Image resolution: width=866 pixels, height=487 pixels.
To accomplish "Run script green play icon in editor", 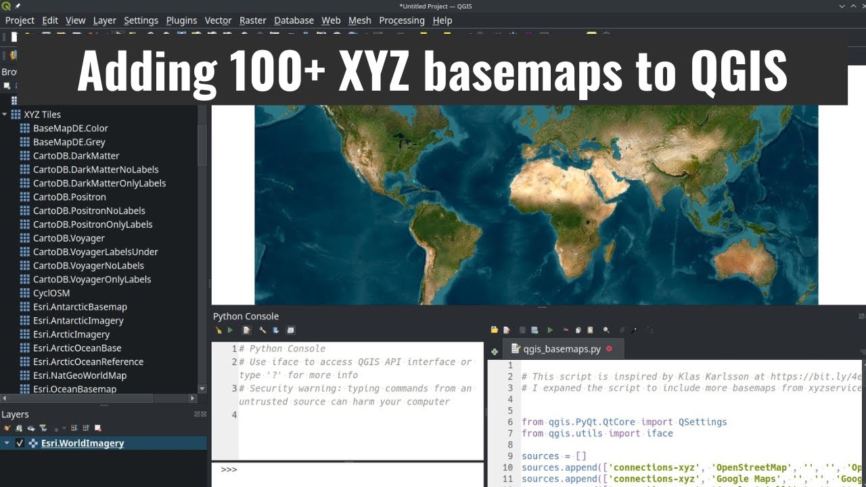I will pos(550,330).
